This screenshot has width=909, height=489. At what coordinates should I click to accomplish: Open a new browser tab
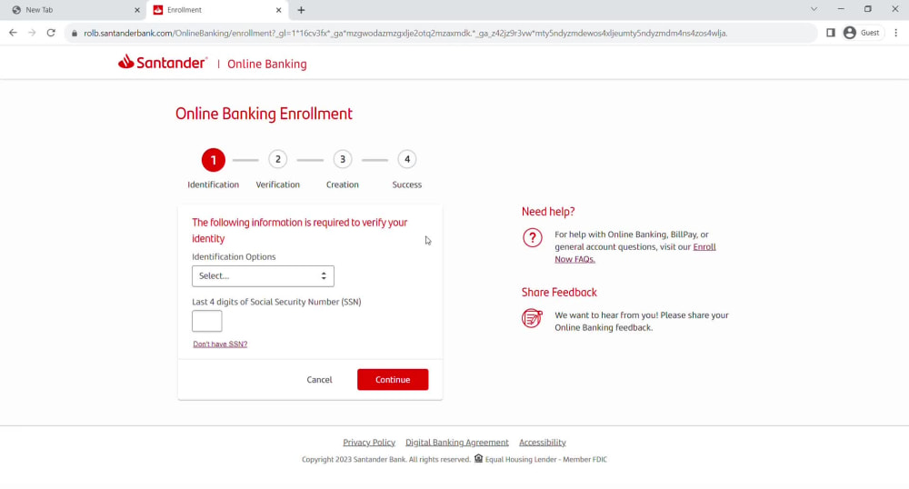(x=301, y=10)
